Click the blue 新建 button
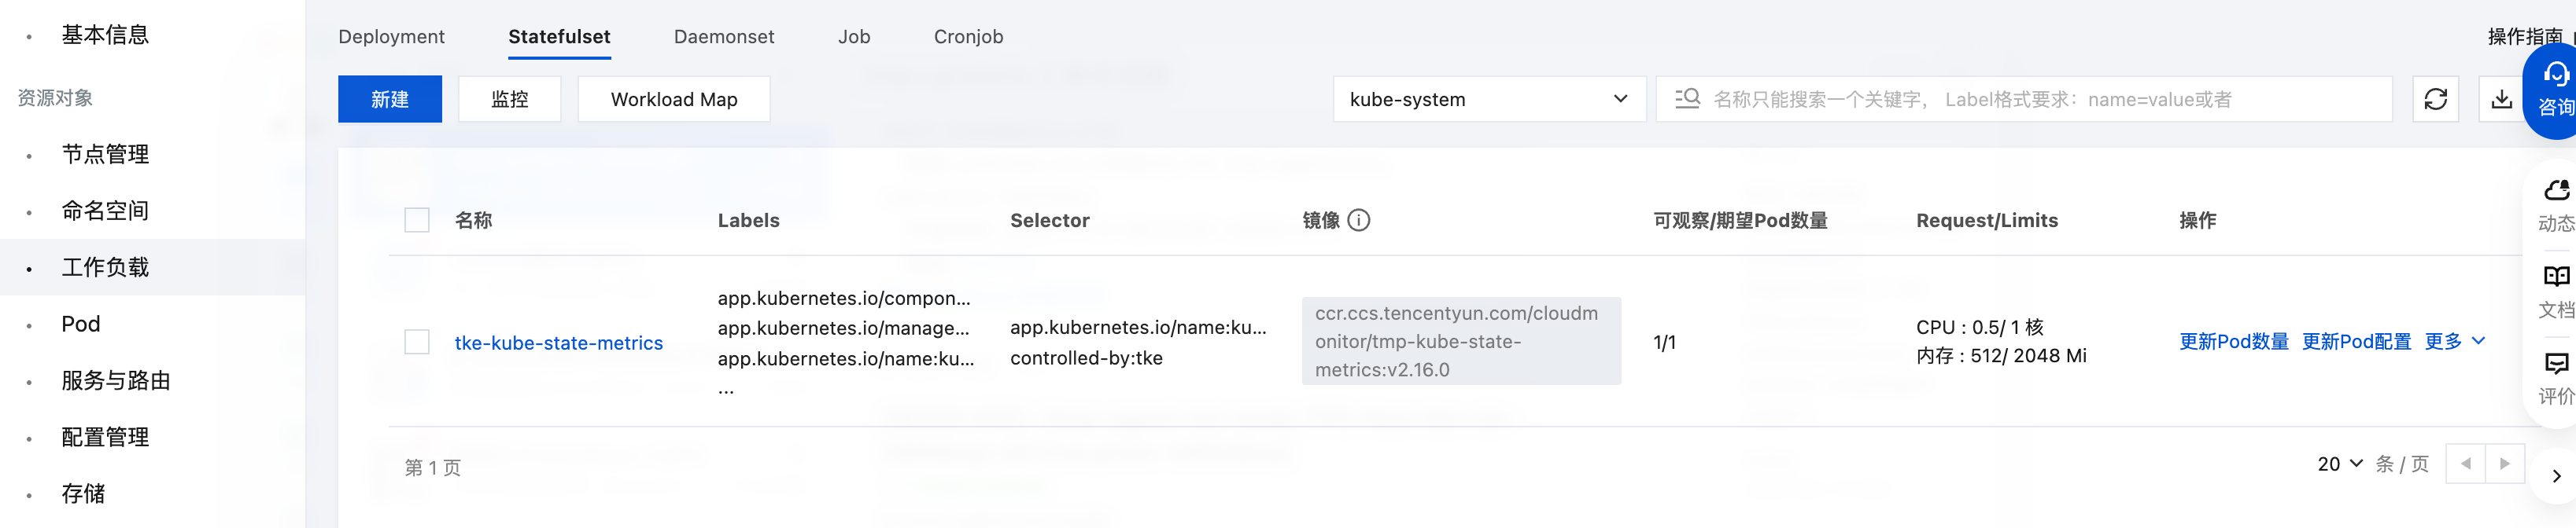 click(x=389, y=99)
